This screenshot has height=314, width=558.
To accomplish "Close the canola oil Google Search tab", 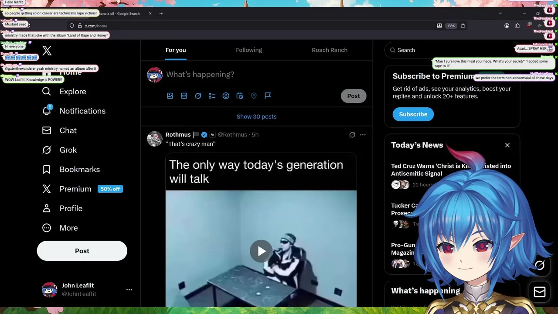I will click(150, 14).
